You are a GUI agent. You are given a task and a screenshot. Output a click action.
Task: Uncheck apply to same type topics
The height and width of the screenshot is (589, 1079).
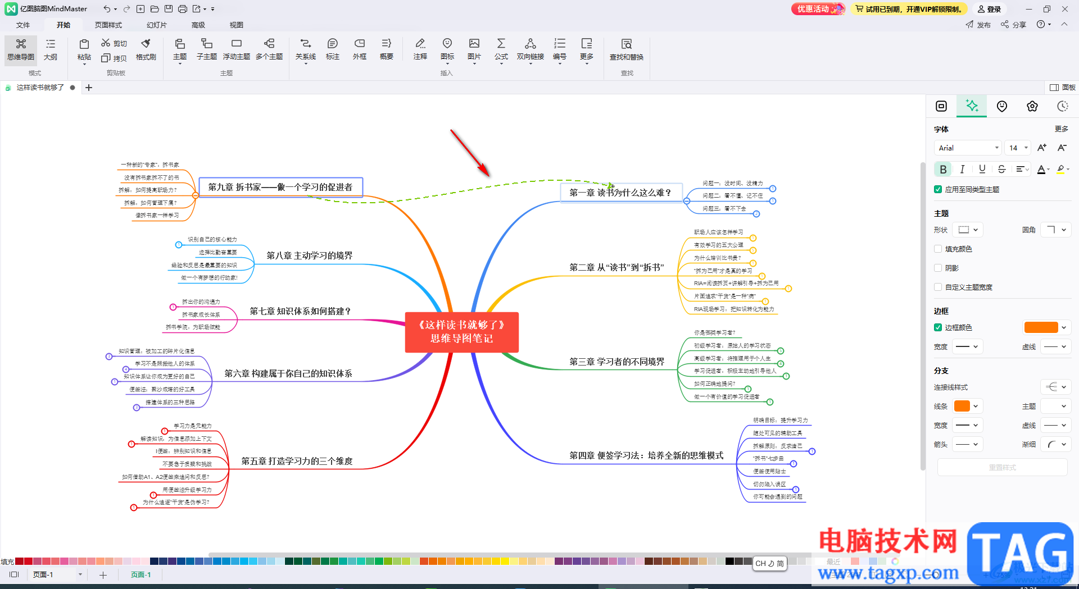938,189
